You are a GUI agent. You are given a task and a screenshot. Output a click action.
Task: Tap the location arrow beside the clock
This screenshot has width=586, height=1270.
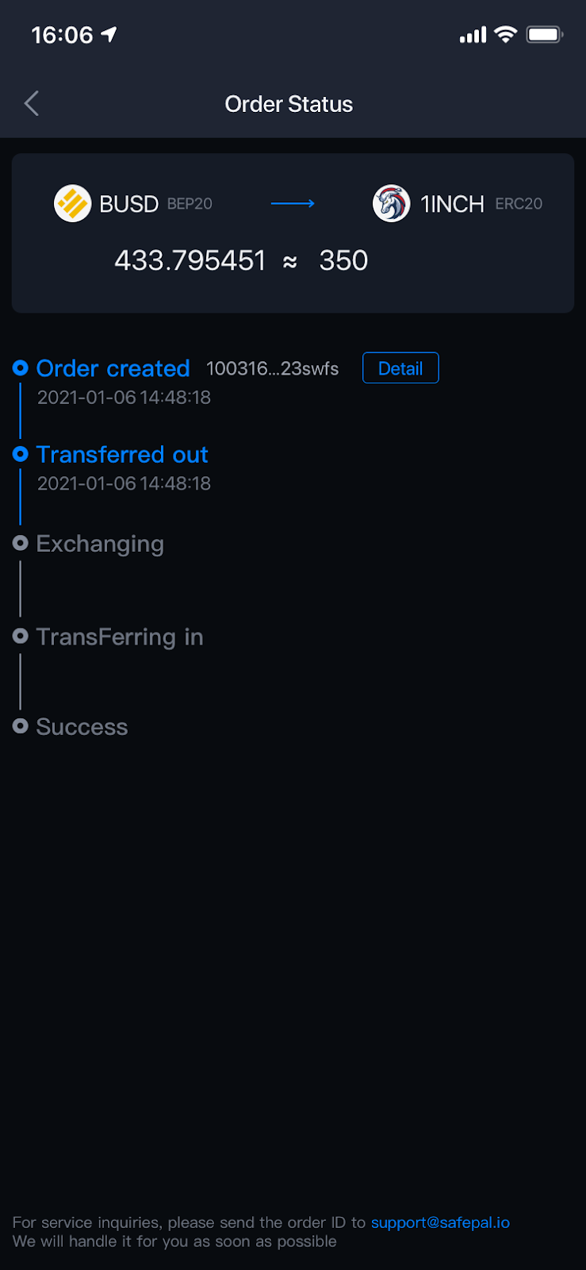109,34
